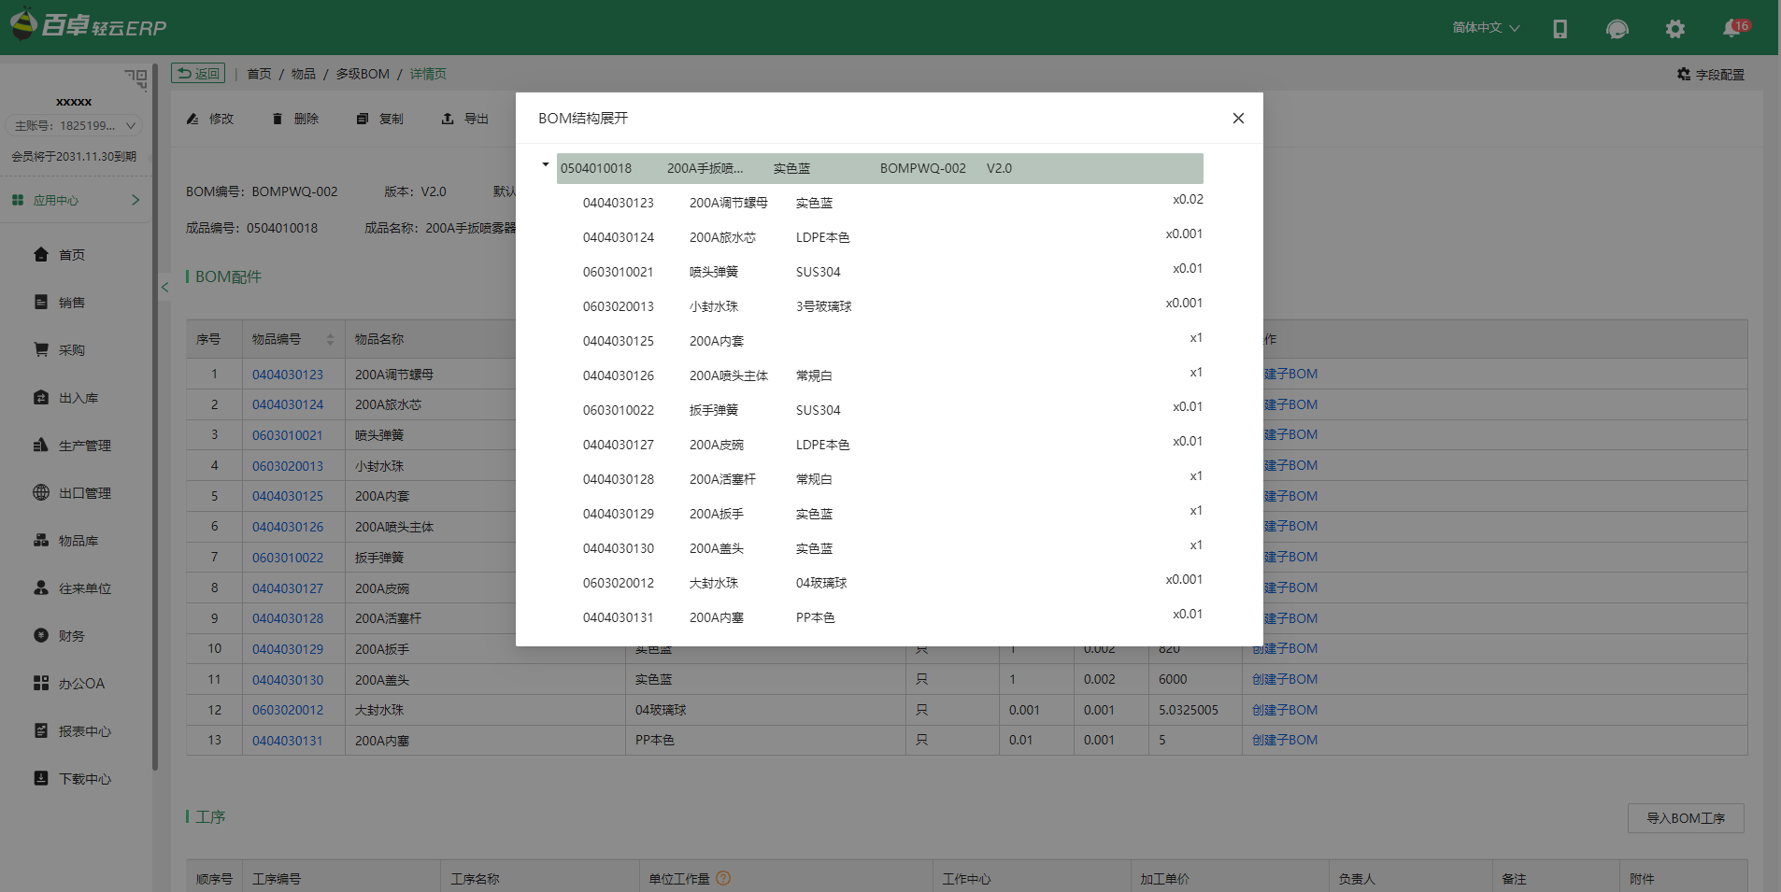Viewport: 1781px width, 892px height.
Task: Click the 生产管理 production icon
Action: point(41,445)
